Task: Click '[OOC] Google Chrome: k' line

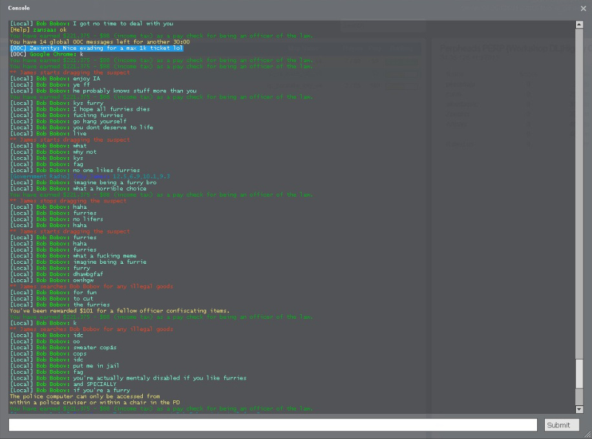Action: (47, 54)
